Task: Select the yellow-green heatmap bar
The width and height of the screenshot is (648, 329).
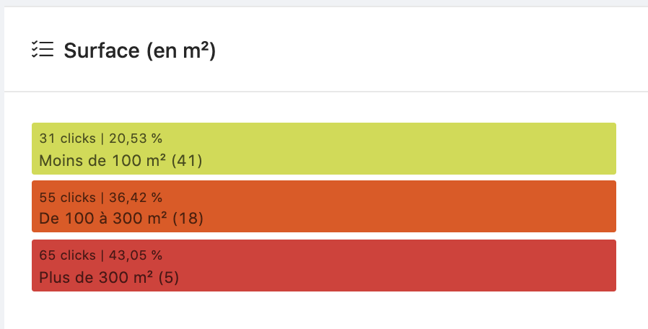Action: tap(404, 149)
